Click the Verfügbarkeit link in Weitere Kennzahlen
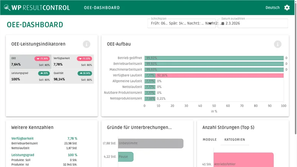Screen dimensions: 297x167 [22, 138]
